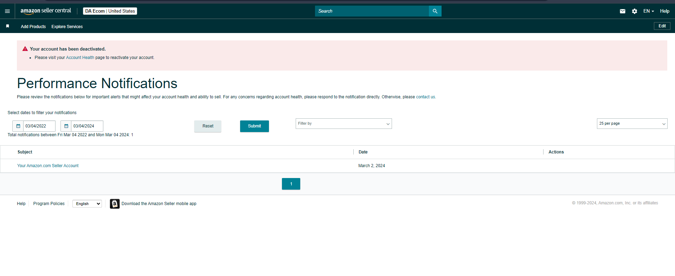Open the settings gear menu
This screenshot has width=675, height=276.
635,11
